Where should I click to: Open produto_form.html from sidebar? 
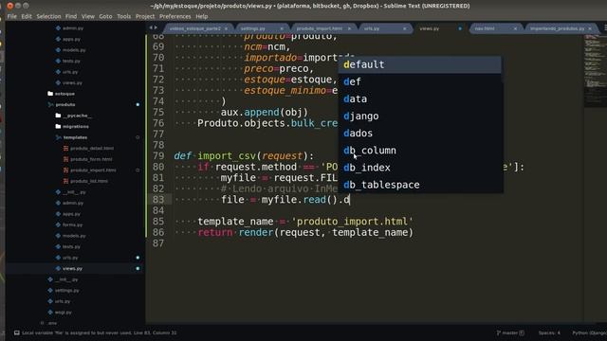[x=91, y=159]
